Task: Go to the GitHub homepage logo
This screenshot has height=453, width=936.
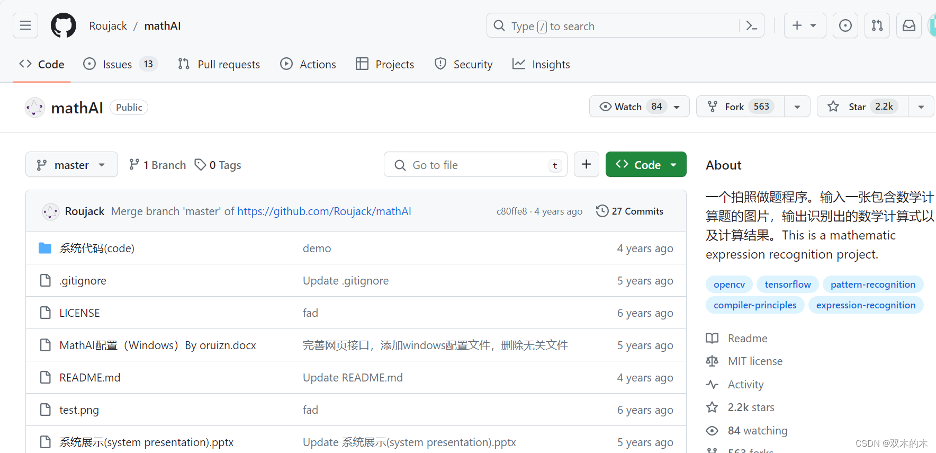Action: coord(64,25)
